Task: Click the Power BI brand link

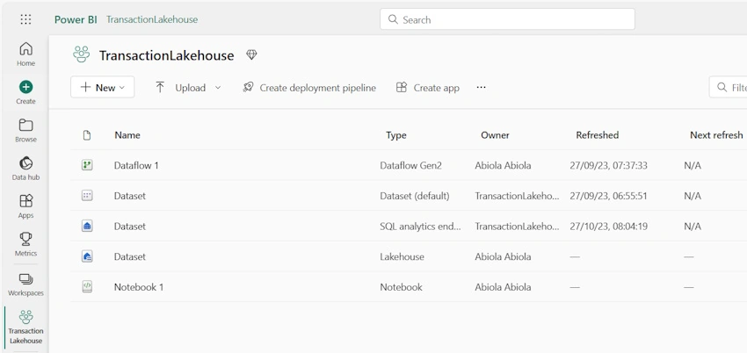Action: pyautogui.click(x=76, y=19)
